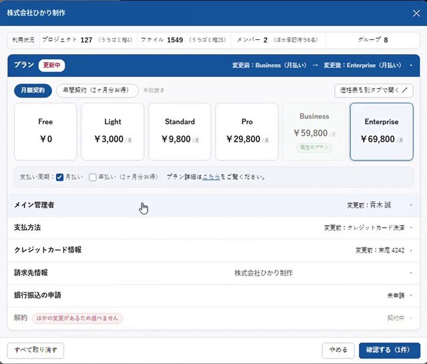The height and width of the screenshot is (364, 427).
Task: Select the 月額契約 tab
Action: [33, 90]
